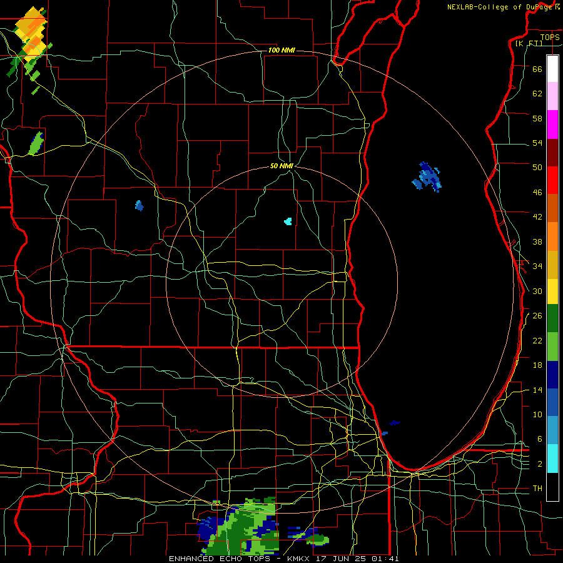The height and width of the screenshot is (563, 563).
Task: Click the legend value 66
Action: coord(537,69)
